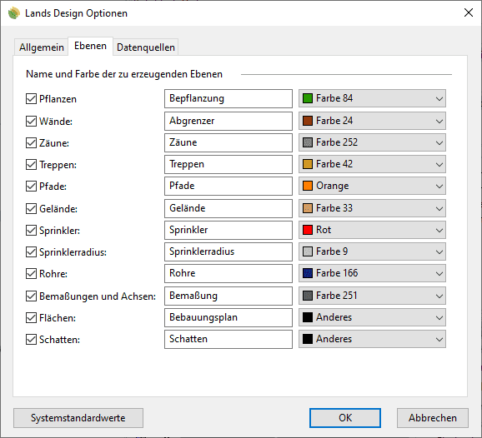Open the Datenquellen tab
The height and width of the screenshot is (438, 482).
[146, 47]
